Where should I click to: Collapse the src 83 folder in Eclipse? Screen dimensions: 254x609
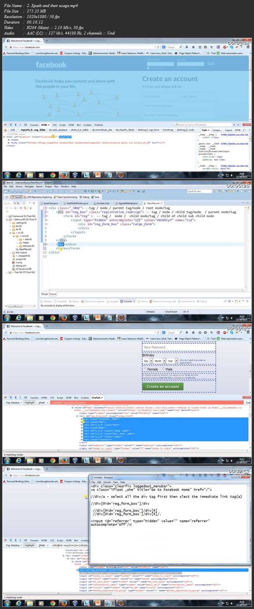point(11,233)
